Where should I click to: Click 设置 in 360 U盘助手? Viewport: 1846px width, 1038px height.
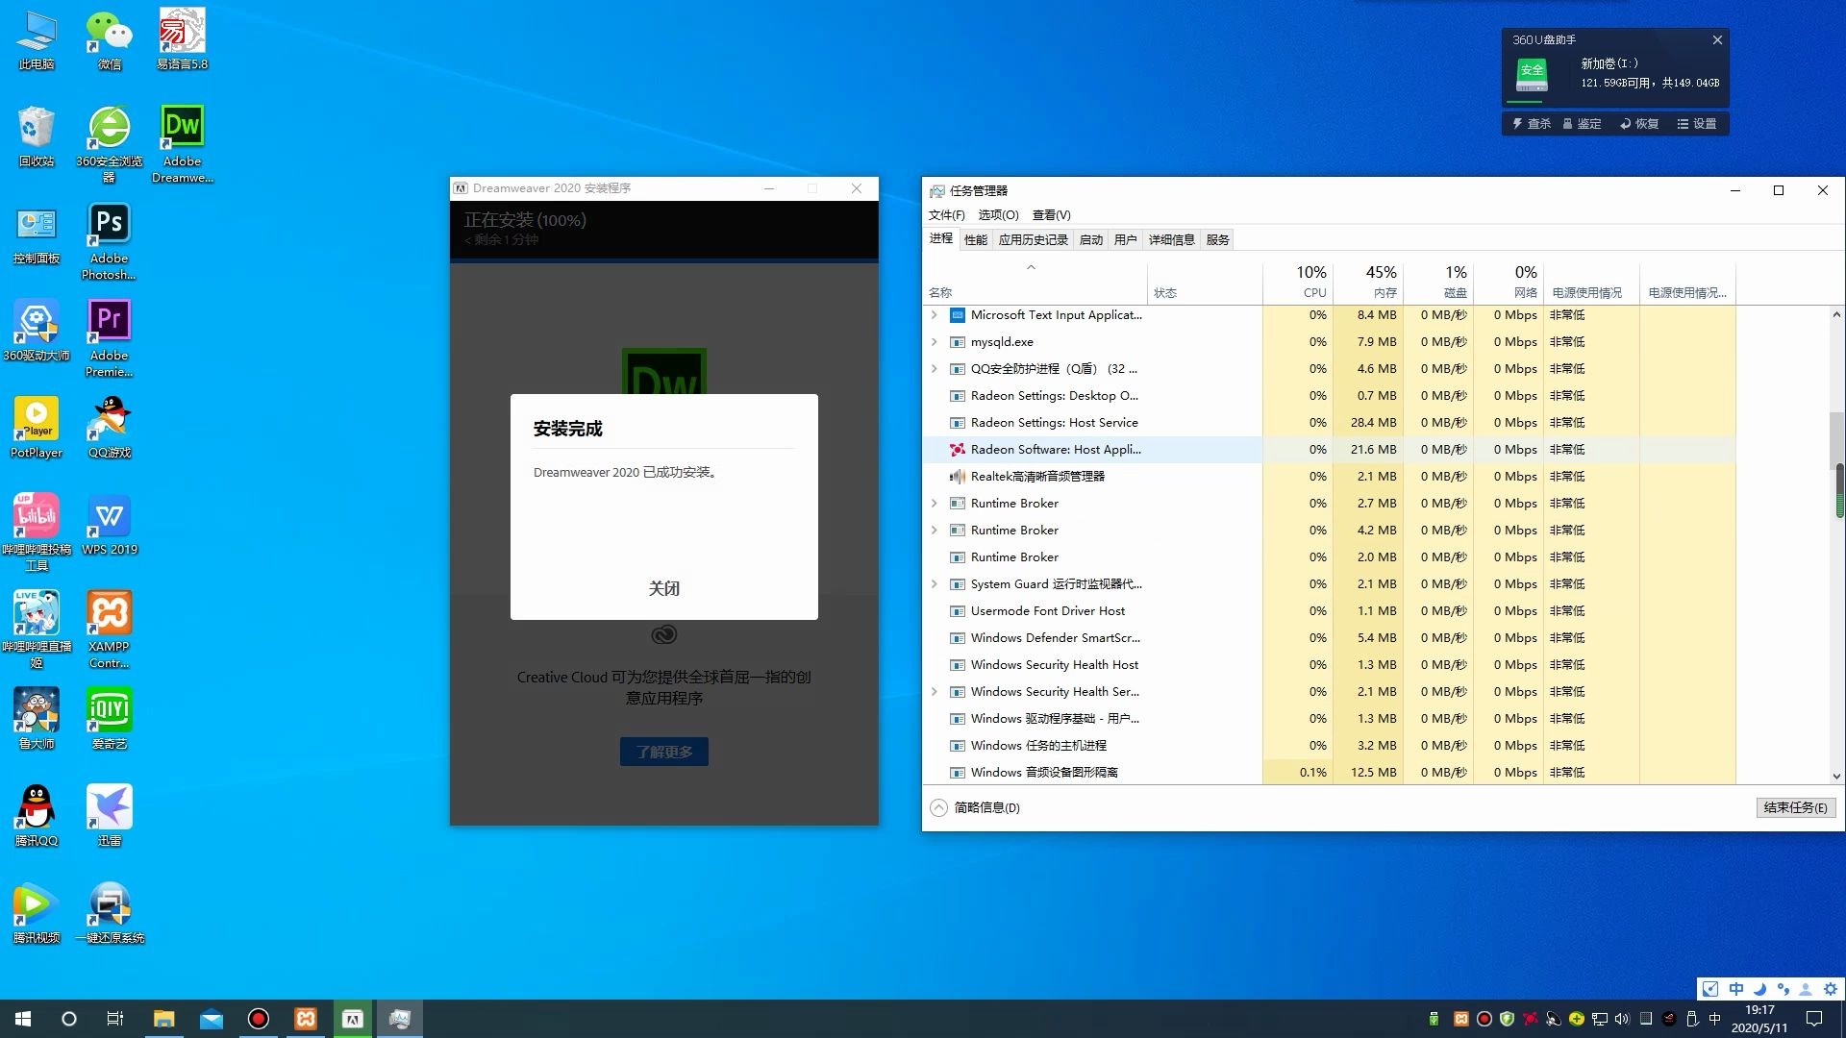[x=1697, y=123]
